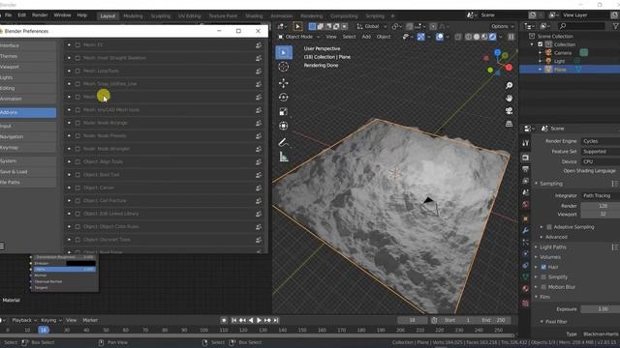Image resolution: width=620 pixels, height=348 pixels.
Task: Open the viewport Add menu
Action: coord(366,37)
